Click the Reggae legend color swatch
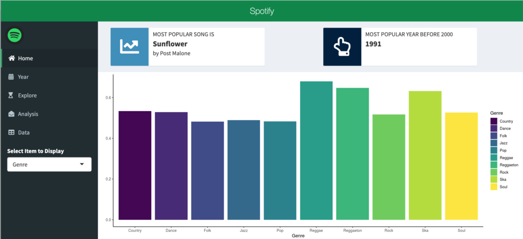Screen dimensions: 523x239 tap(494, 157)
